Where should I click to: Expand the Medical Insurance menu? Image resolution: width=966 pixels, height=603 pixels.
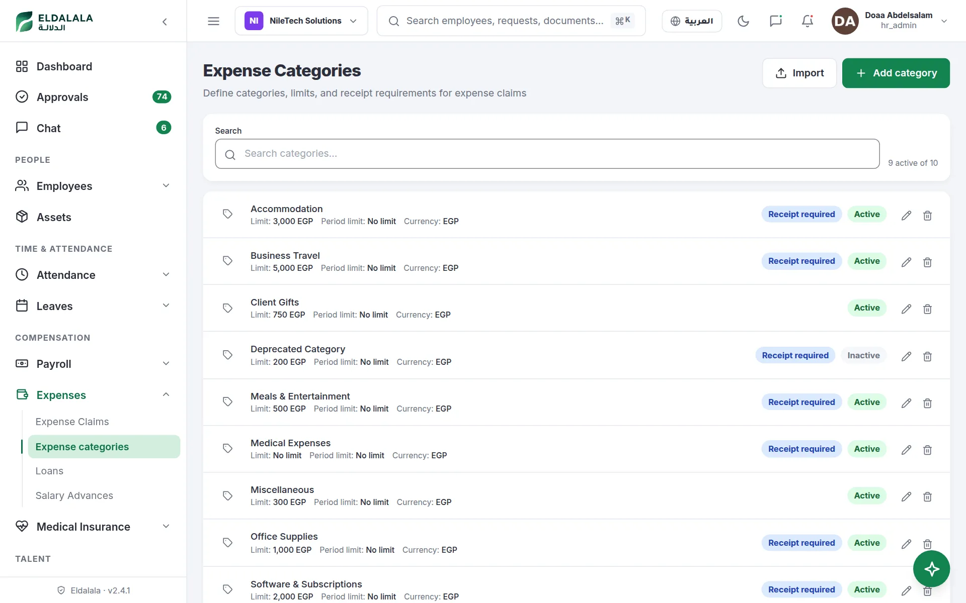(93, 527)
